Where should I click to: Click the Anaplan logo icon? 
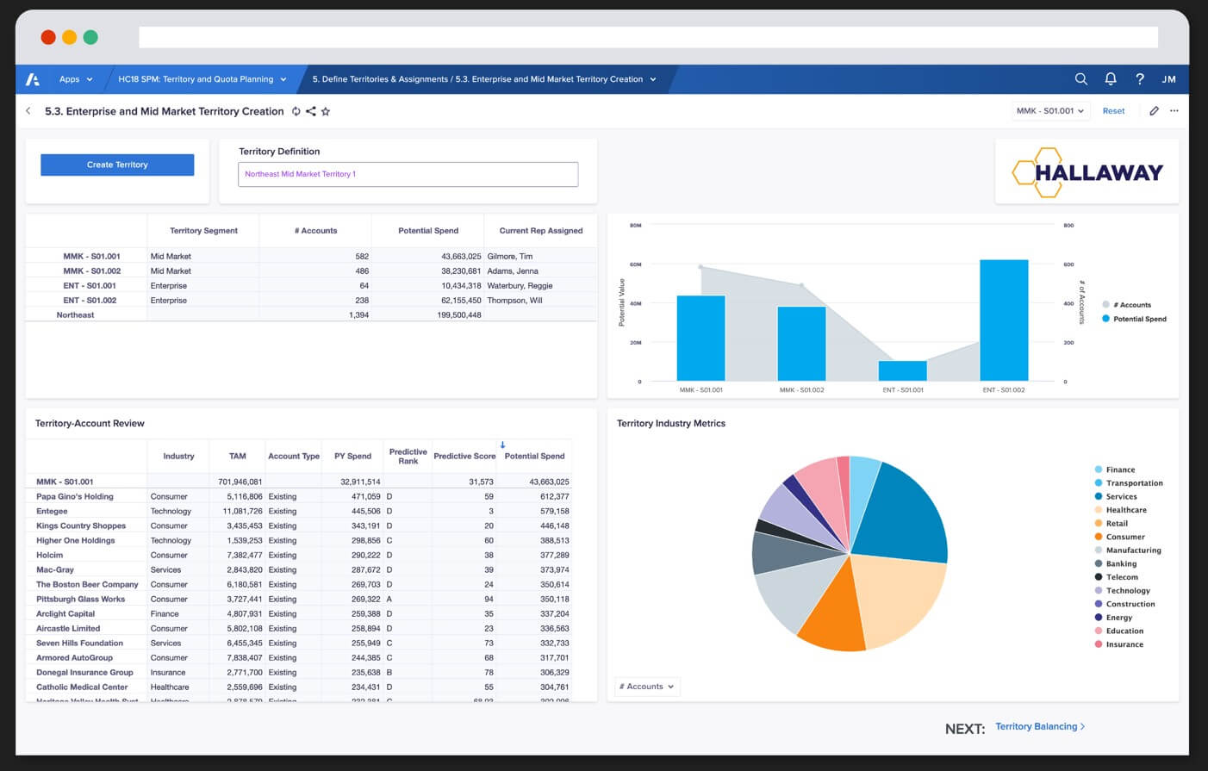click(x=33, y=79)
